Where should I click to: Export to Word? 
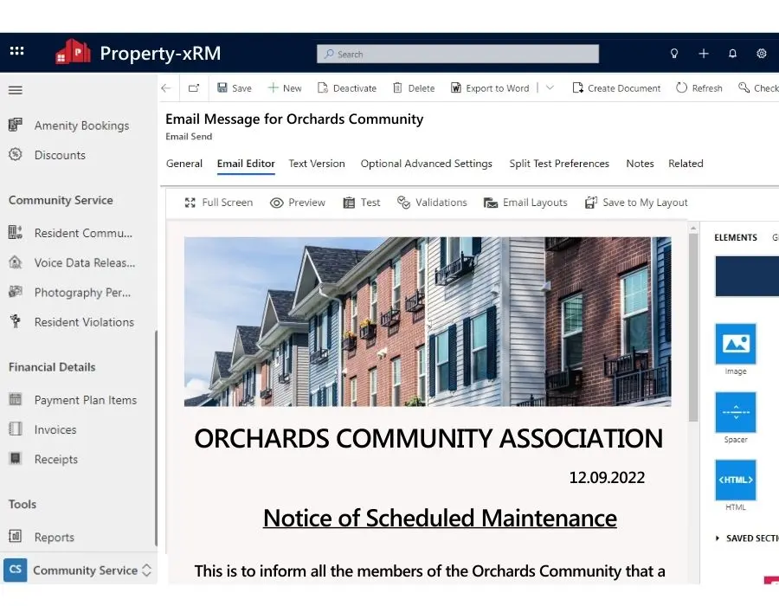pyautogui.click(x=490, y=88)
